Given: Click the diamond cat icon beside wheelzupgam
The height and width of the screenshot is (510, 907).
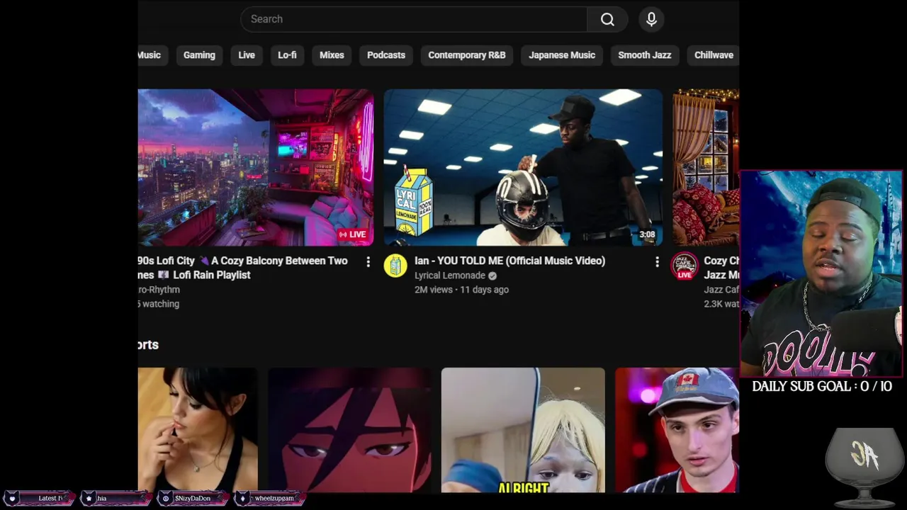Looking at the screenshot, I should (x=242, y=498).
